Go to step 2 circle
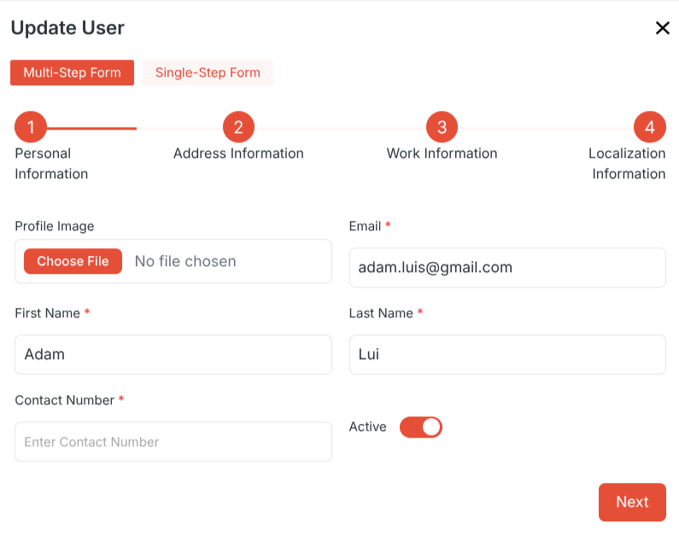The width and height of the screenshot is (679, 535). point(238,127)
